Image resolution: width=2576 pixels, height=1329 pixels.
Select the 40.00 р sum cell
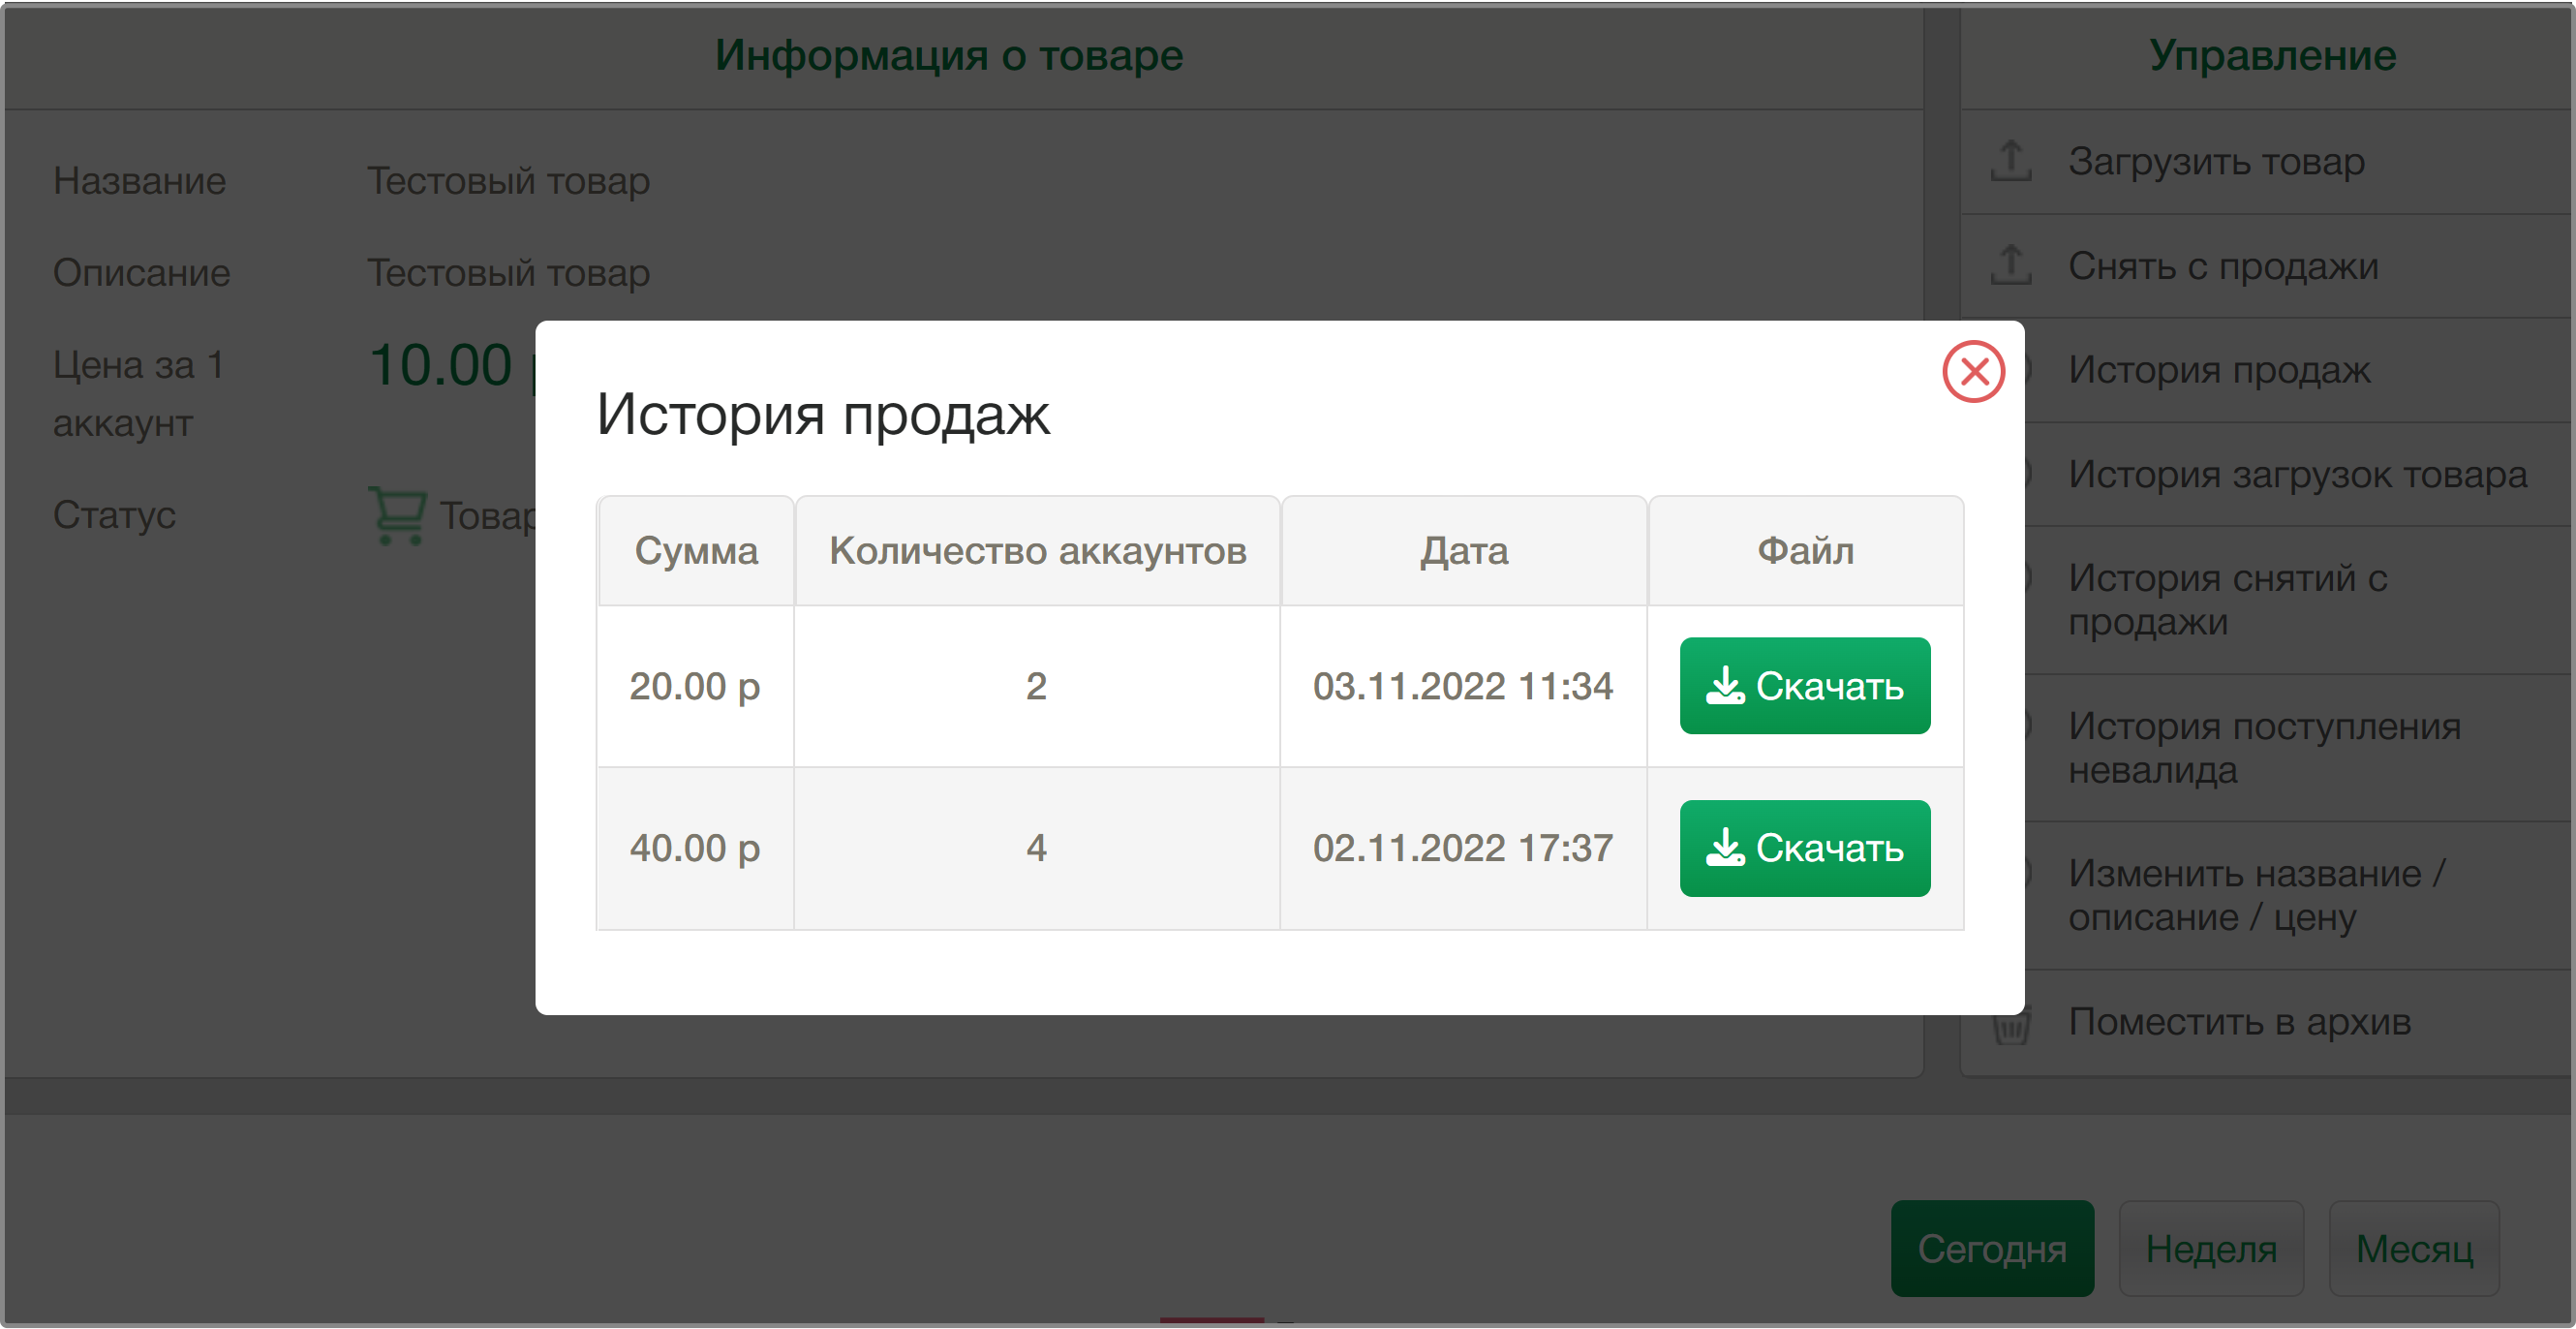(695, 848)
